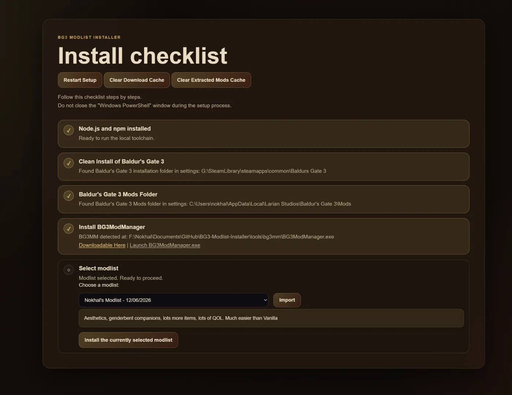Import a modlist
Image resolution: width=512 pixels, height=395 pixels.
click(287, 300)
